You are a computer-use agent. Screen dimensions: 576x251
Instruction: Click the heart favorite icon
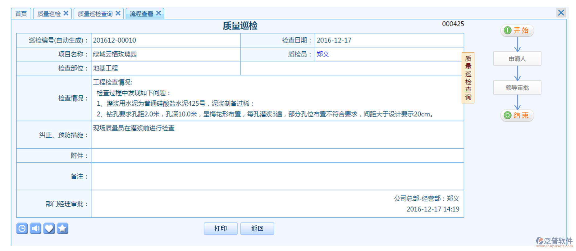click(x=49, y=229)
